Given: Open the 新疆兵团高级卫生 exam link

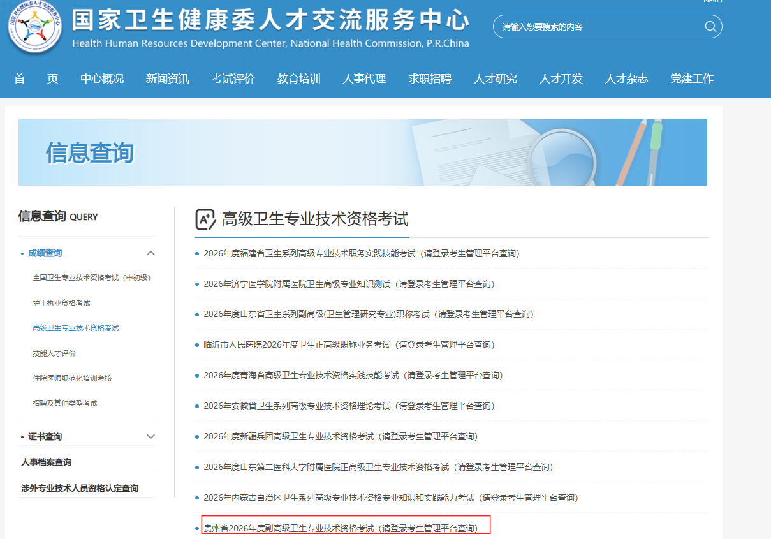Looking at the screenshot, I should [x=341, y=436].
